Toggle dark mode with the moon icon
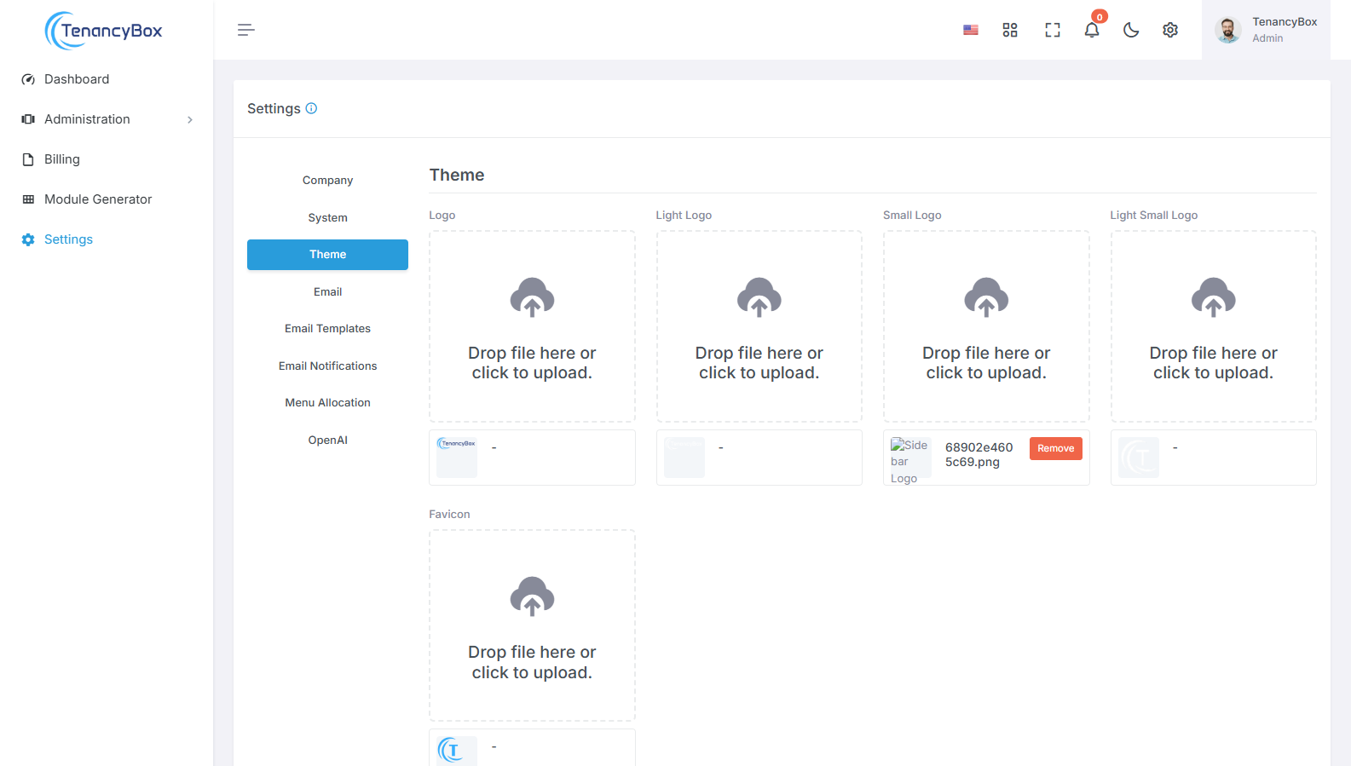The width and height of the screenshot is (1351, 766). [x=1131, y=30]
